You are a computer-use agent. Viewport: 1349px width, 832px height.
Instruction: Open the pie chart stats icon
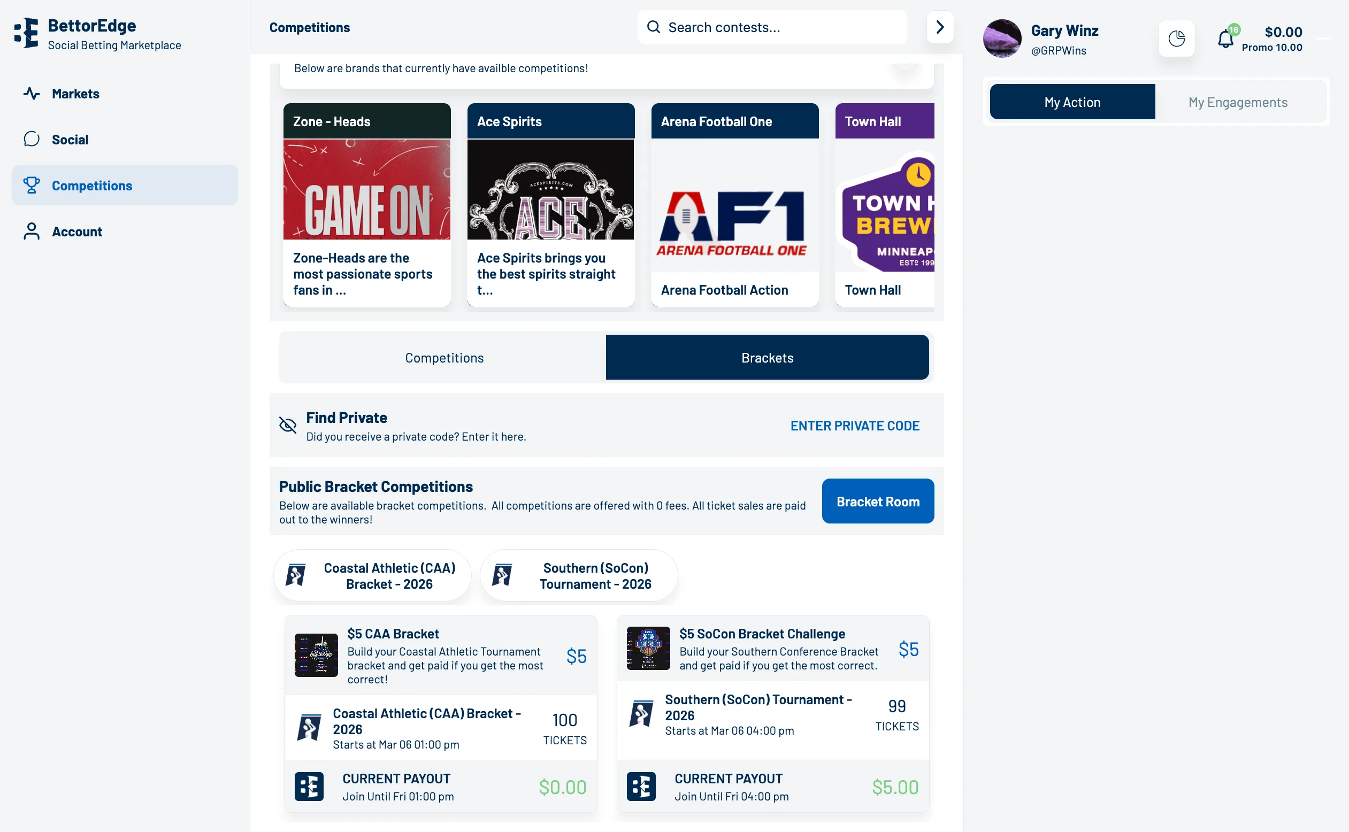(1176, 38)
